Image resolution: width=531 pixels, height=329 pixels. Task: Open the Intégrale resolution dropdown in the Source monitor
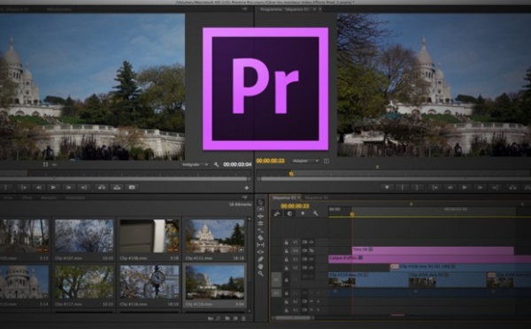(x=195, y=164)
